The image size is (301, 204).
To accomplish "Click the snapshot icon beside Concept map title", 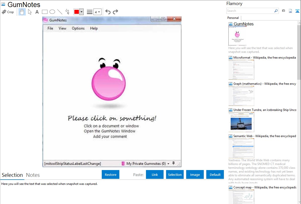I will pyautogui.click(x=230, y=187).
